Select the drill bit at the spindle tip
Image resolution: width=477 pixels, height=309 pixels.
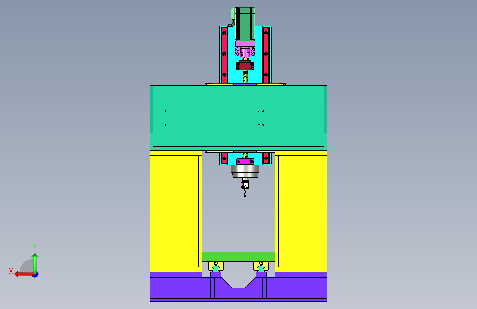point(245,192)
